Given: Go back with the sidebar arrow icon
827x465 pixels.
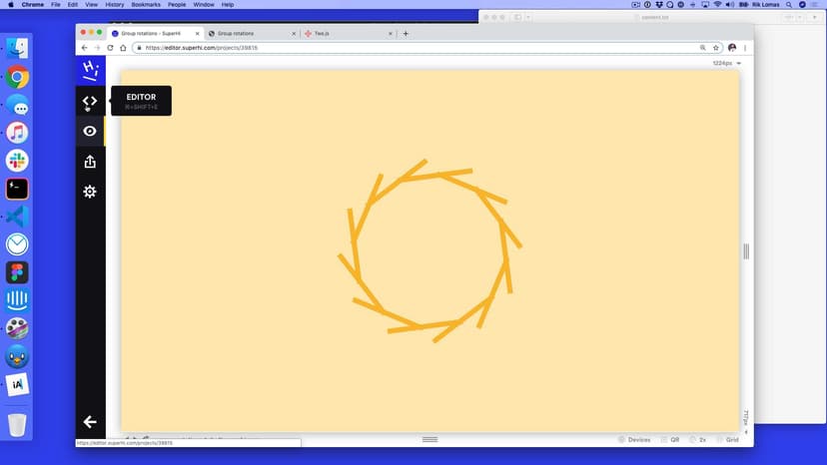Looking at the screenshot, I should 90,422.
